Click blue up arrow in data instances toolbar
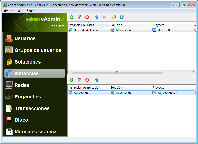Screen dimensions: 198x144 coord(97,17)
